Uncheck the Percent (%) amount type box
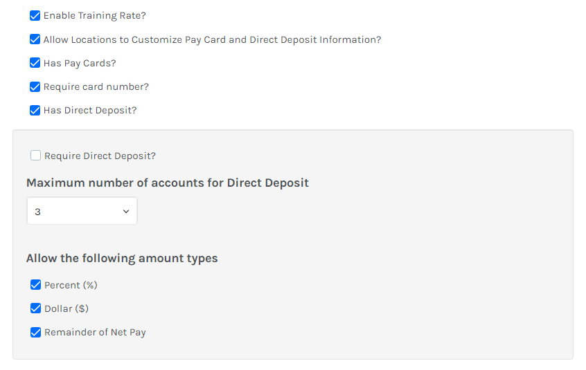 point(36,285)
